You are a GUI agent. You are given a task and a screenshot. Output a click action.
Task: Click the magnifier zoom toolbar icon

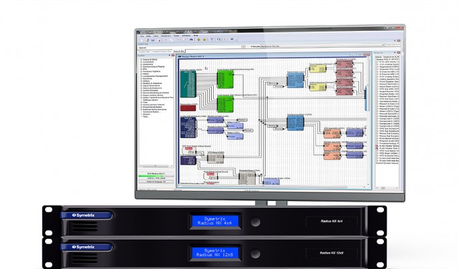(219, 39)
